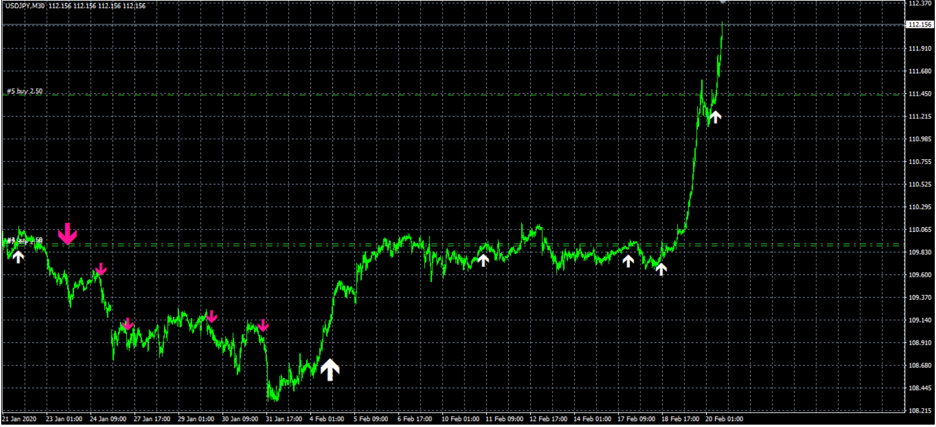Click the 31 Jan 17:00 time label
The height and width of the screenshot is (427, 936).
[284, 419]
